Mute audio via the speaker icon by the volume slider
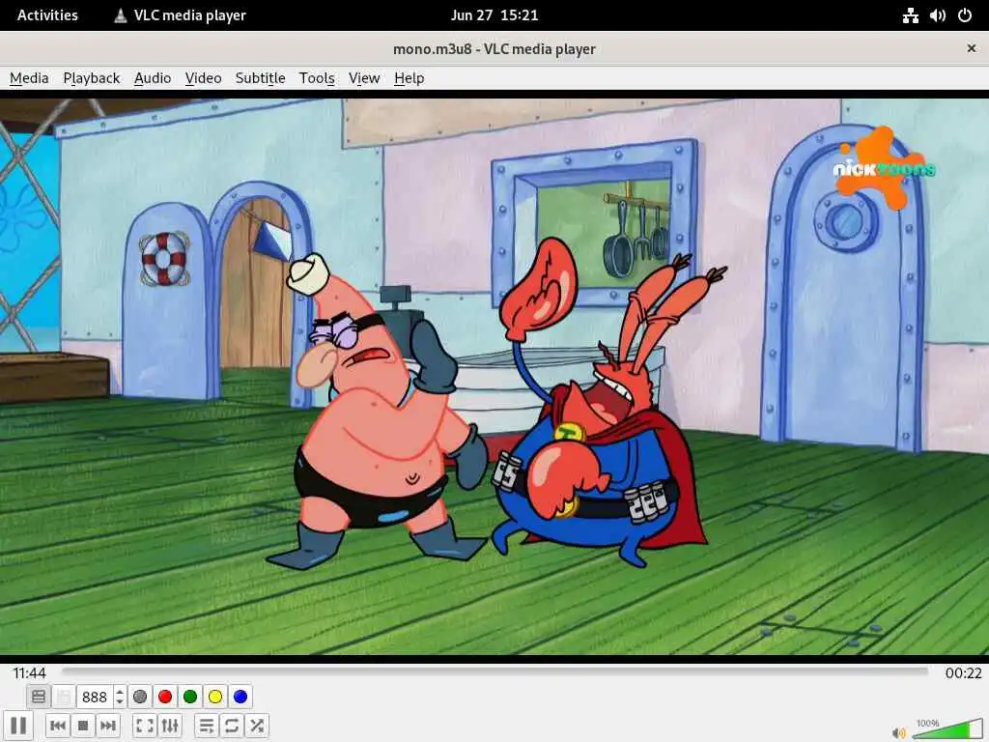 click(898, 732)
